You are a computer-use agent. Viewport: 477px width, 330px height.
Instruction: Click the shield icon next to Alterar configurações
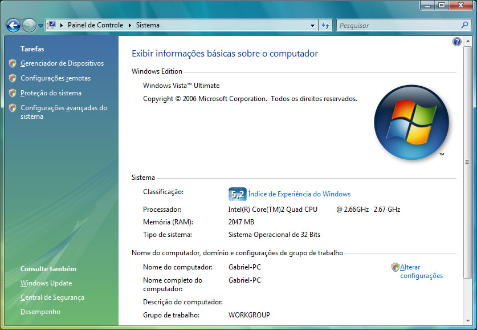395,267
